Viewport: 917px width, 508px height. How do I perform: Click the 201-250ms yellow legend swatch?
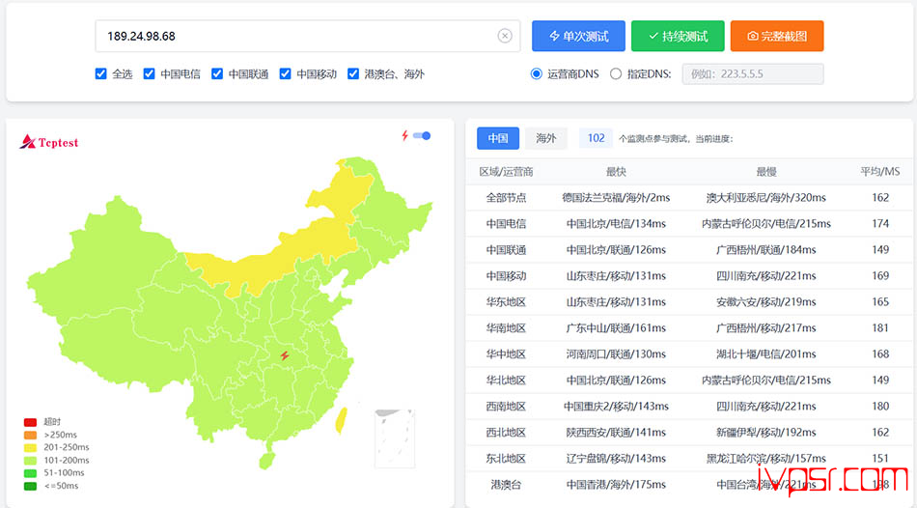pos(30,448)
